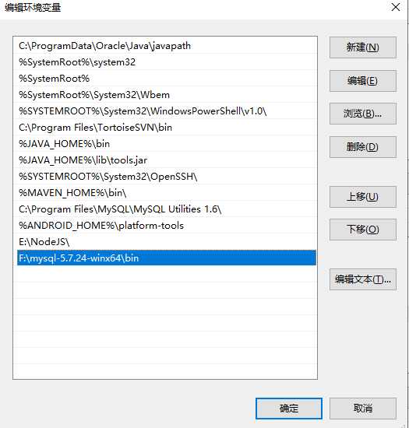Click the 编辑(E) button
Viewport: 409px width, 428px height.
[x=362, y=81]
